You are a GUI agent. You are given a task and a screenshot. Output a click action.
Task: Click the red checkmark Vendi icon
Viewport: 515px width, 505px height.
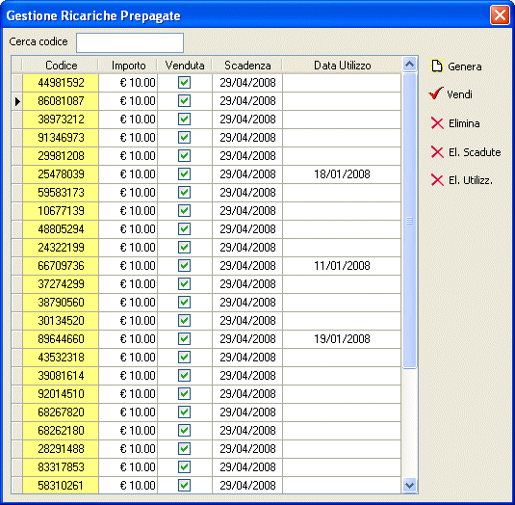pos(436,93)
